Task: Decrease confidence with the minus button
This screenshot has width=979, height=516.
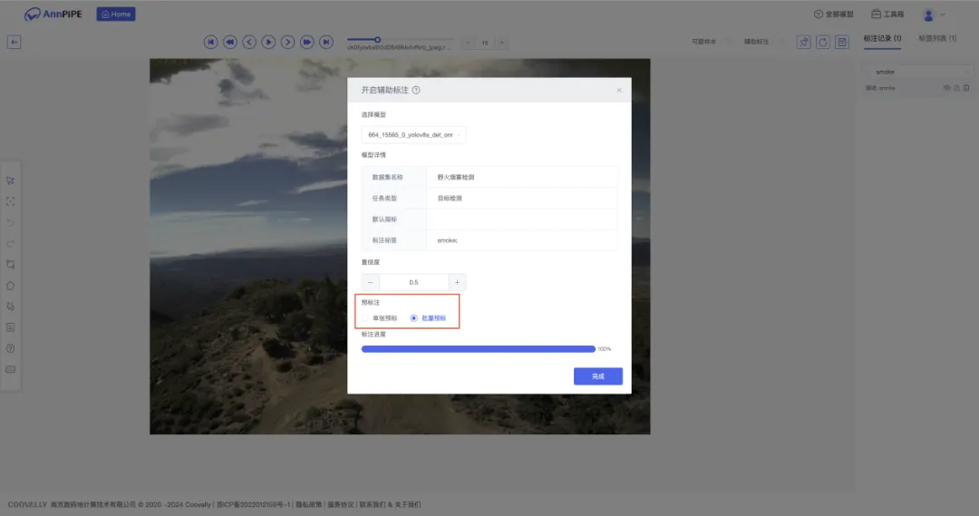Action: [370, 282]
